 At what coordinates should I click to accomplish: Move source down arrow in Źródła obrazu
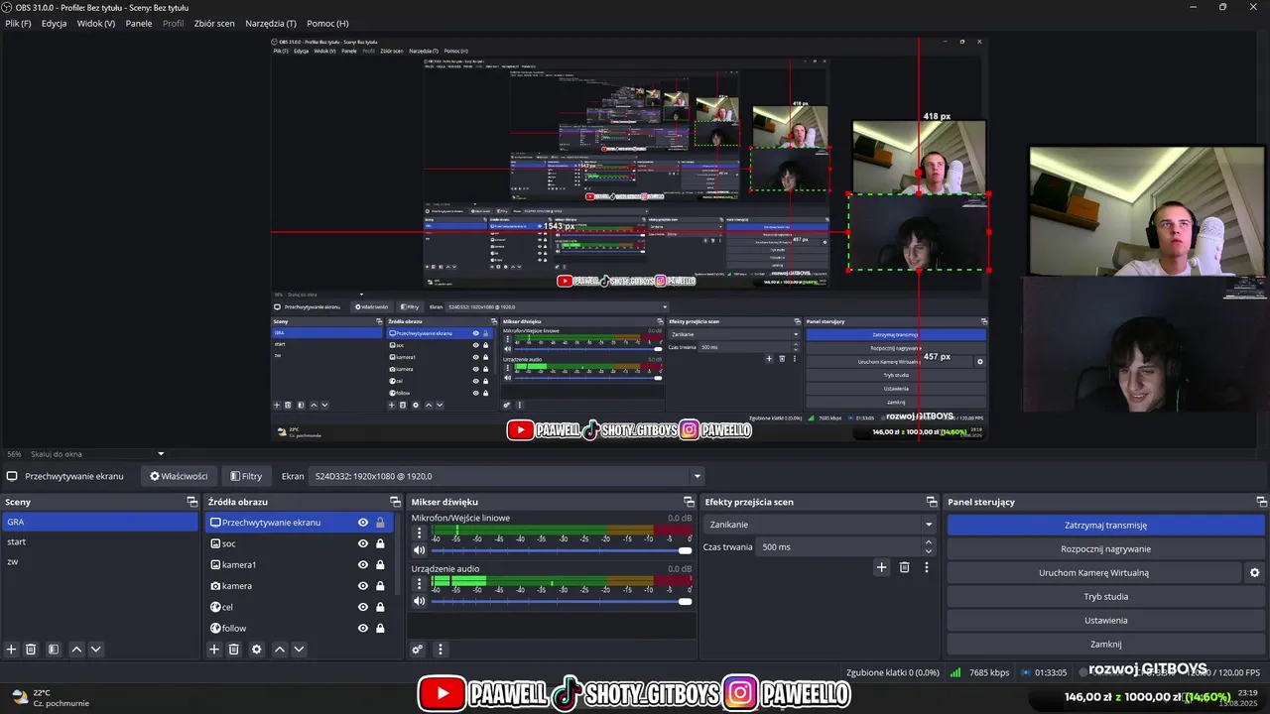pyautogui.click(x=299, y=650)
